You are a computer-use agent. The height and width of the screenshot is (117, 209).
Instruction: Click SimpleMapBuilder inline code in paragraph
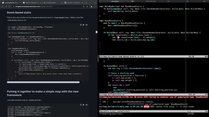click(62, 18)
